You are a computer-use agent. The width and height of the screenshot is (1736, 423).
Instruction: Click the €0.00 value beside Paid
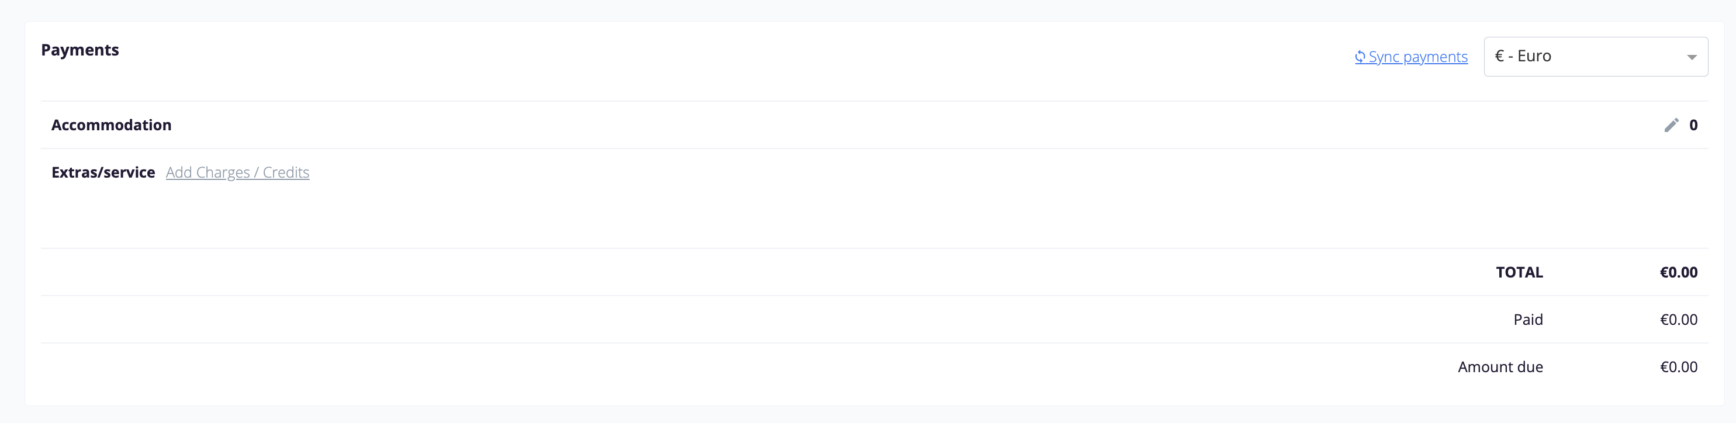point(1678,319)
